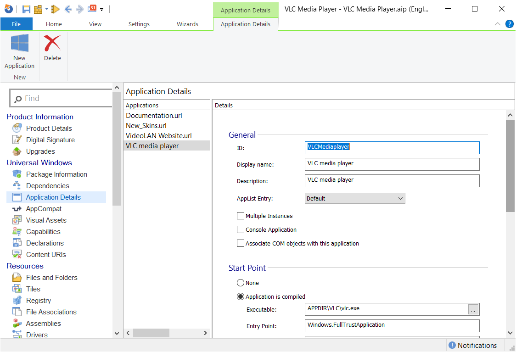The width and height of the screenshot is (516, 352).
Task: Open Visual Assets page
Action: click(46, 220)
